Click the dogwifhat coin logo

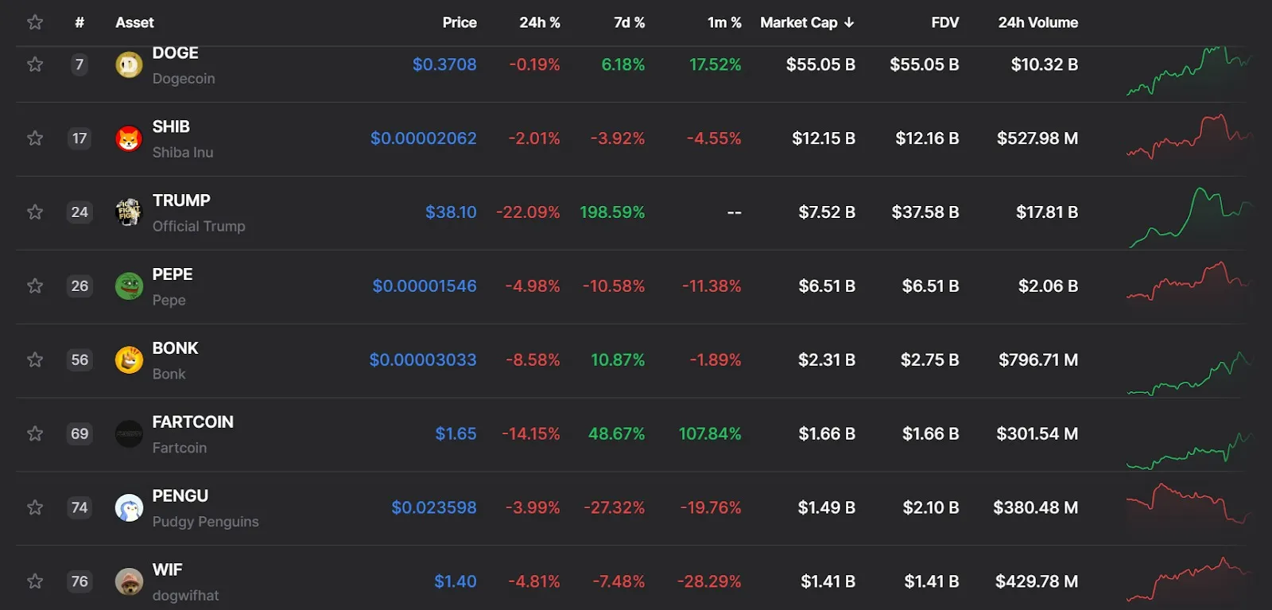pyautogui.click(x=129, y=581)
